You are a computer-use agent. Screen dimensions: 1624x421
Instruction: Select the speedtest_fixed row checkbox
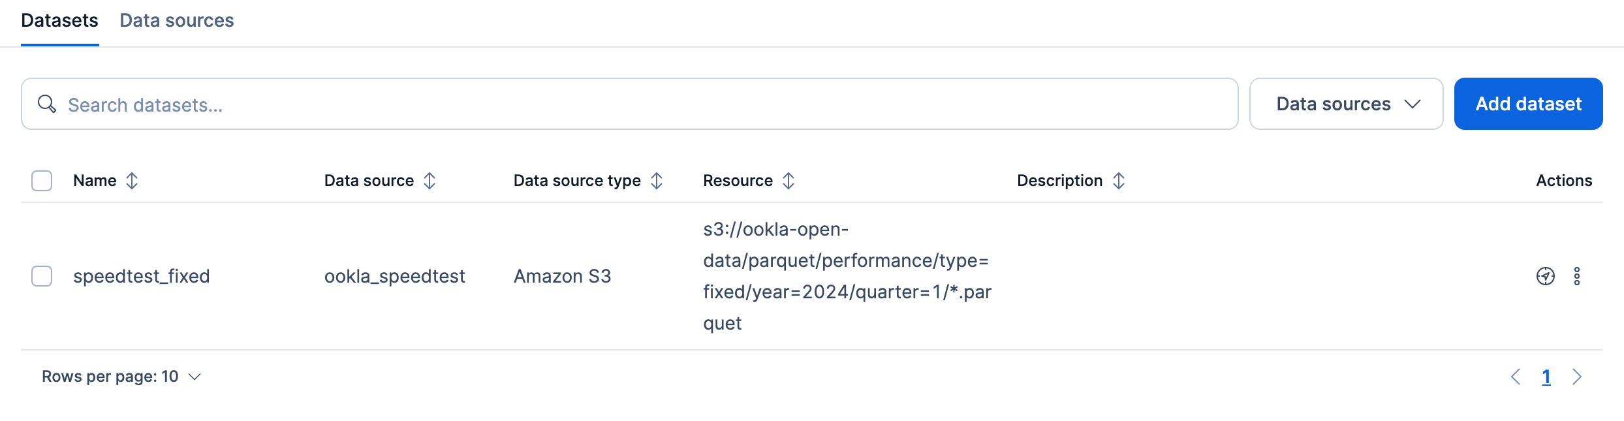(x=42, y=276)
